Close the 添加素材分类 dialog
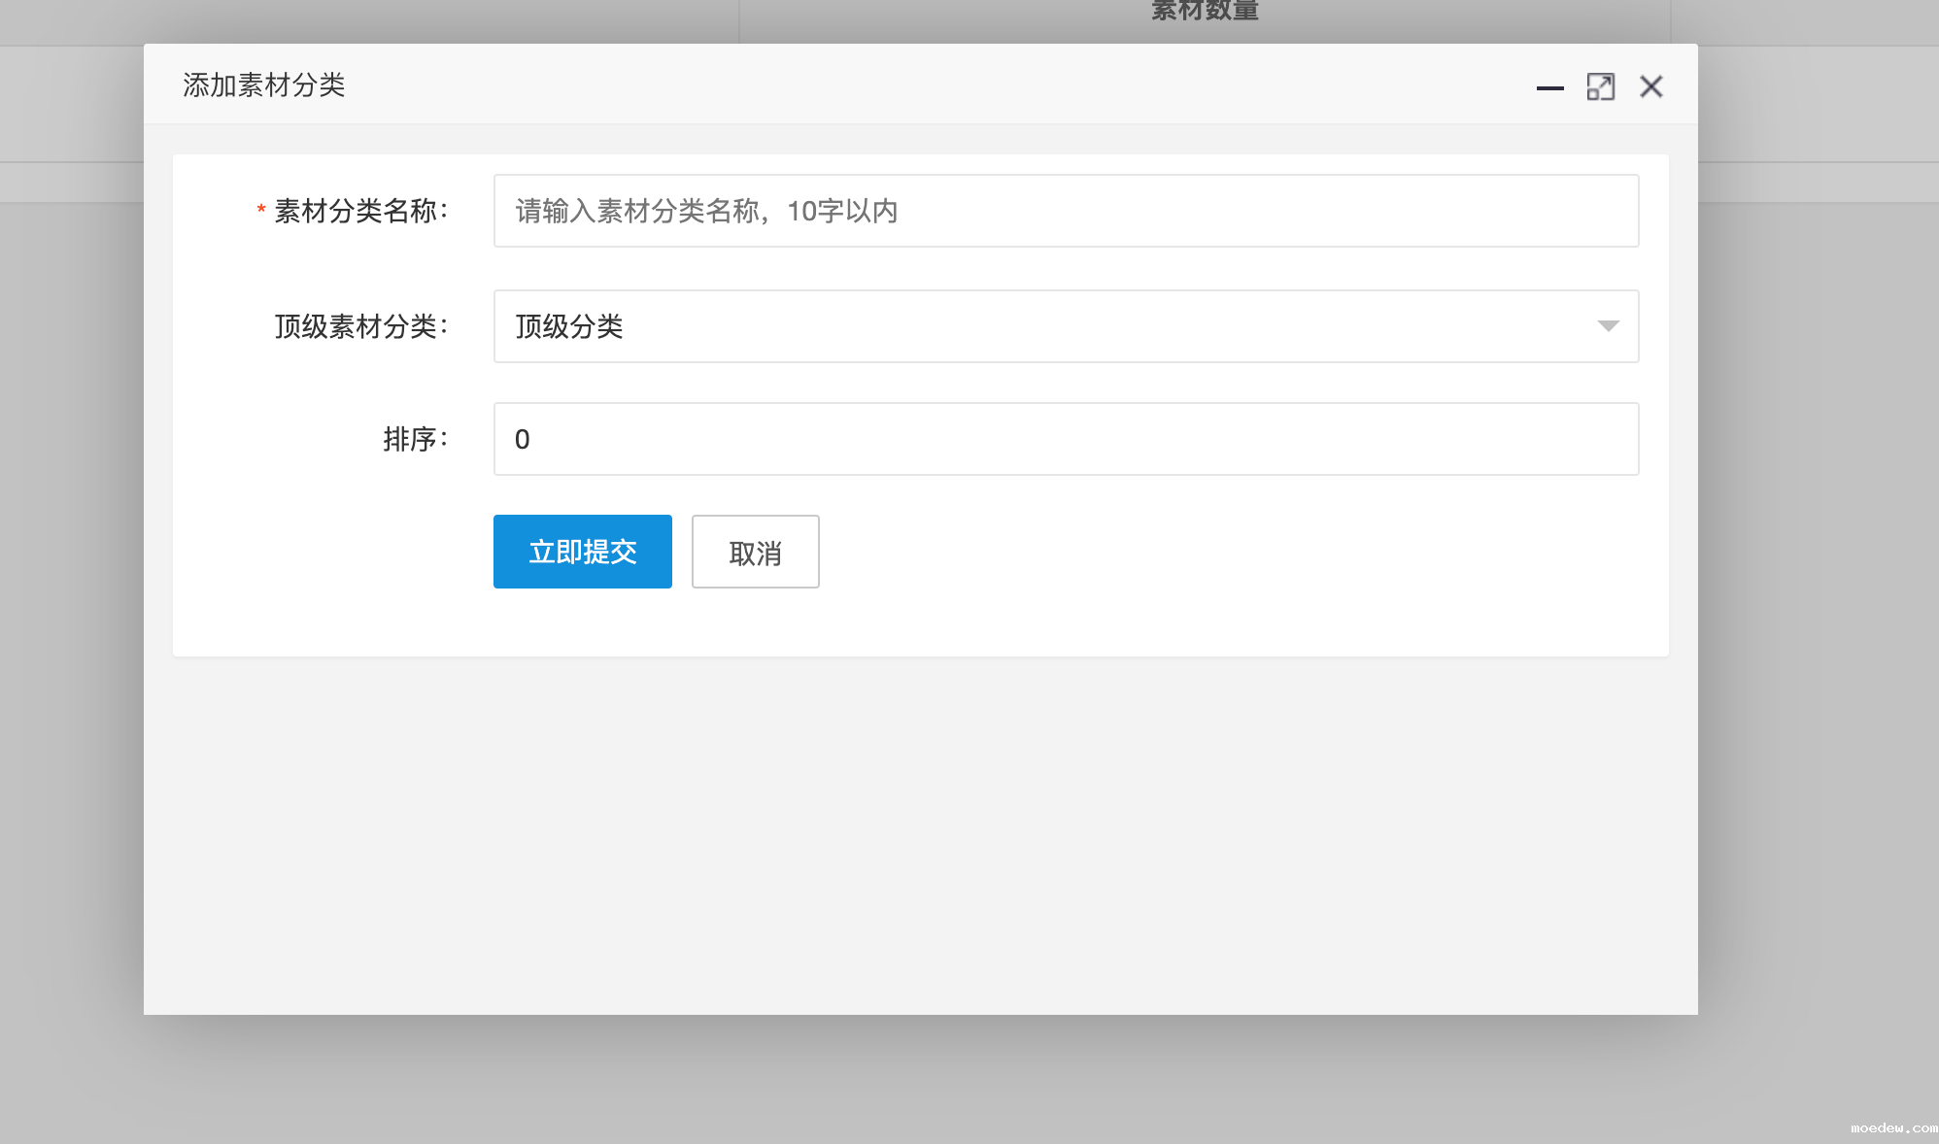Screen dimensions: 1939x1144 (1650, 87)
